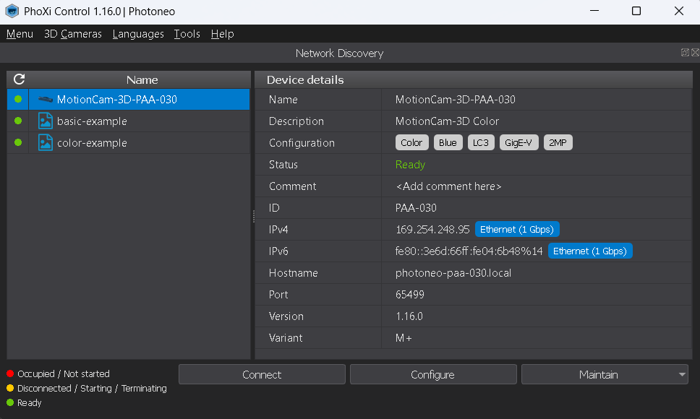Open the Maintain dropdown arrow
The width and height of the screenshot is (700, 419).
(682, 375)
